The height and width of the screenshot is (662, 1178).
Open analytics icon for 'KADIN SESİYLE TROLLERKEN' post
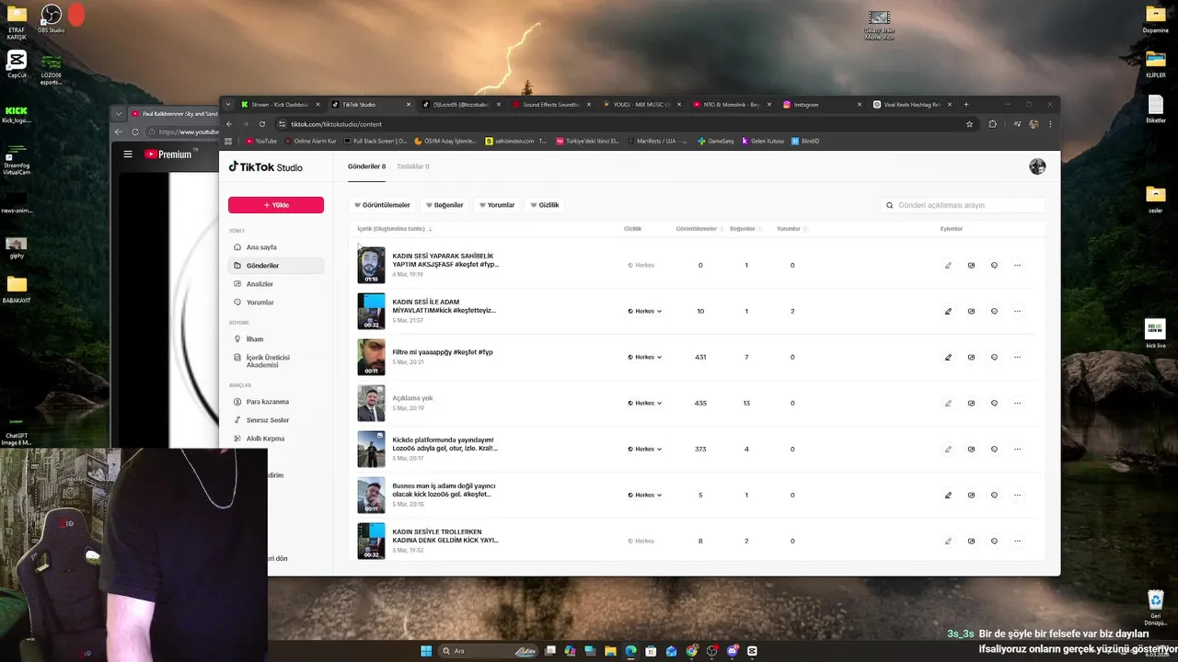971,541
